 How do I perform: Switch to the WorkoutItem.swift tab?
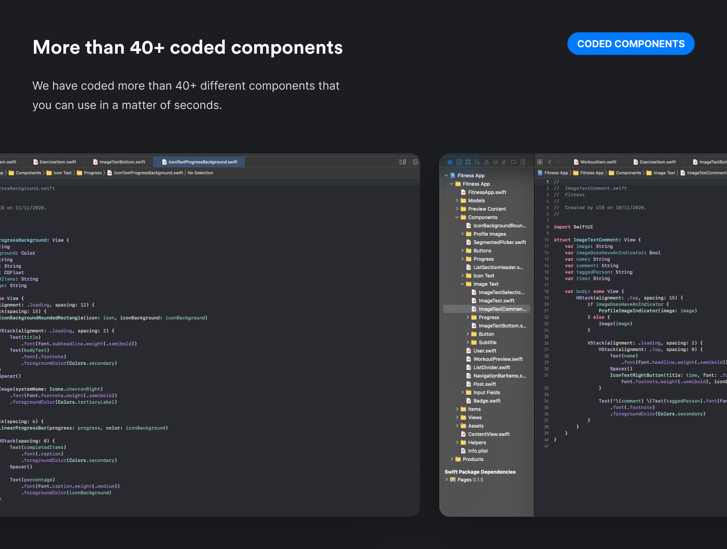[598, 162]
